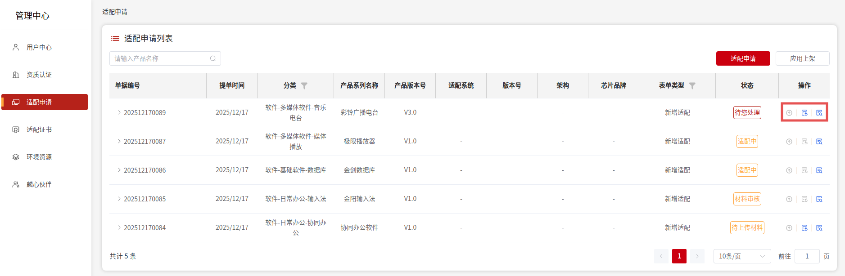845x276 pixels.
Task: Click the search magnifier icon in product search
Action: point(213,58)
